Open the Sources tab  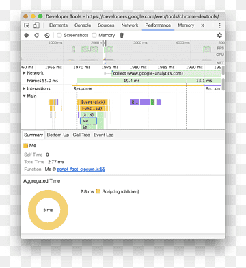(106, 25)
